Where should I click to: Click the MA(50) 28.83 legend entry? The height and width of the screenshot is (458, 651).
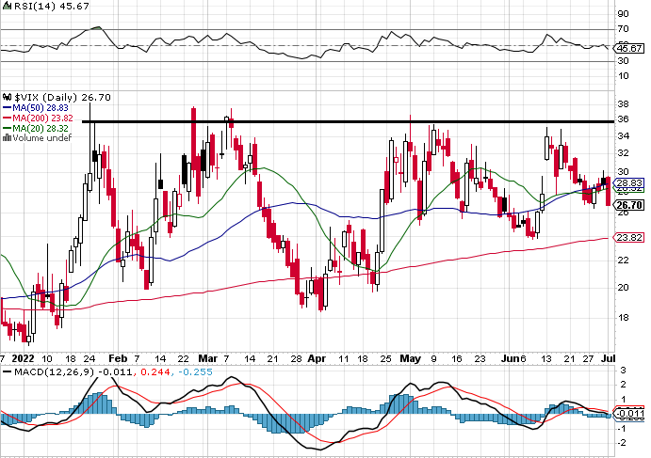[x=41, y=108]
